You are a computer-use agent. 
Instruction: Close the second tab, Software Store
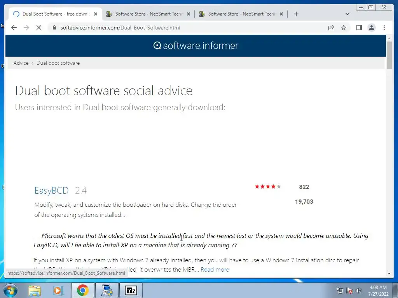(x=189, y=14)
